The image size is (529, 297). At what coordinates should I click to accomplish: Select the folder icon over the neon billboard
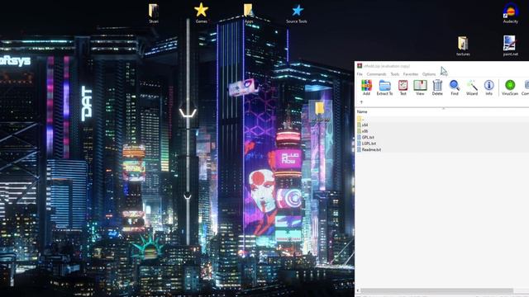(320, 112)
